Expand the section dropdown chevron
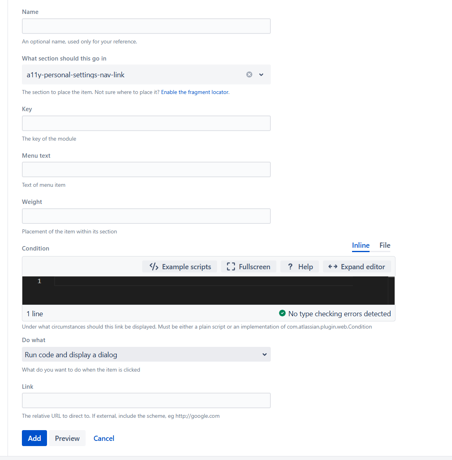The image size is (452, 460). 261,74
